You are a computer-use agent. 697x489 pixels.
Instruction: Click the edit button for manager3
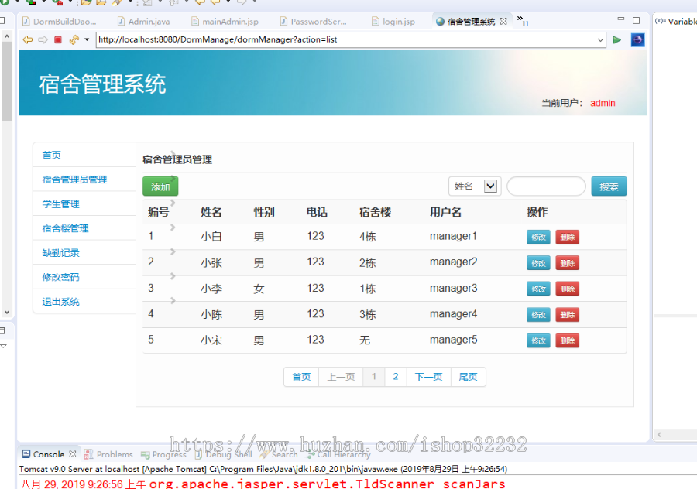[x=538, y=288]
